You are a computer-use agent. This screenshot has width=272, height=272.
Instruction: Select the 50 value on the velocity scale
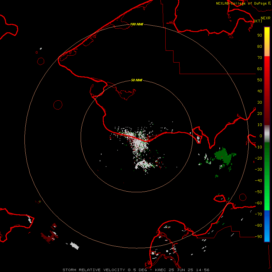(260, 80)
